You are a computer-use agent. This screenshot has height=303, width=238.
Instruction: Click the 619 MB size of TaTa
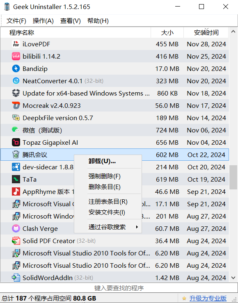pos(167,179)
